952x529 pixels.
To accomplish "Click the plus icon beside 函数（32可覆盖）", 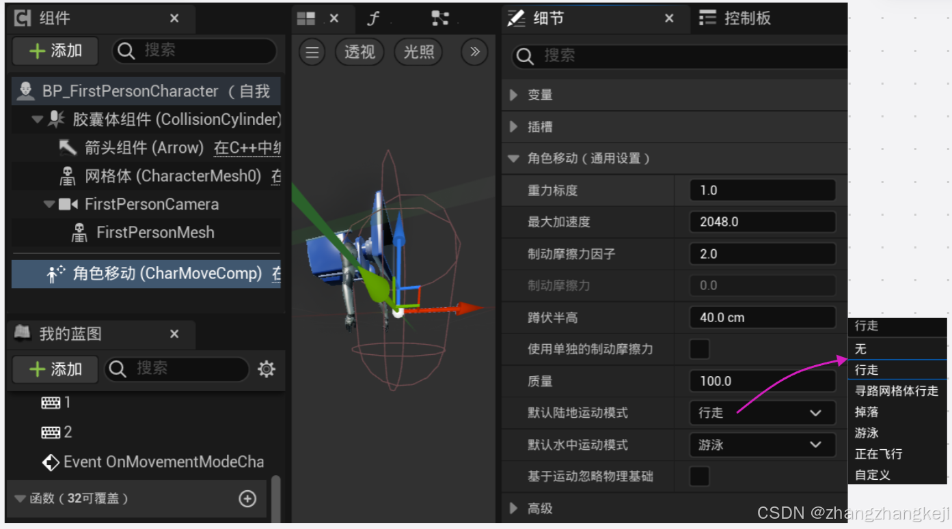I will pyautogui.click(x=247, y=498).
